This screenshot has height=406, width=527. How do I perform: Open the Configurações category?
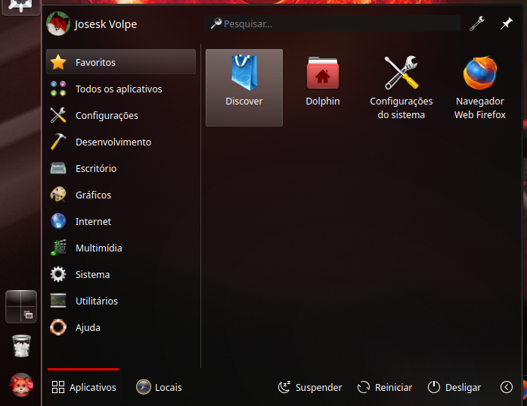[x=121, y=115]
